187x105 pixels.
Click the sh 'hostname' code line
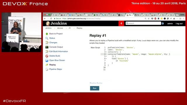(x=122, y=61)
